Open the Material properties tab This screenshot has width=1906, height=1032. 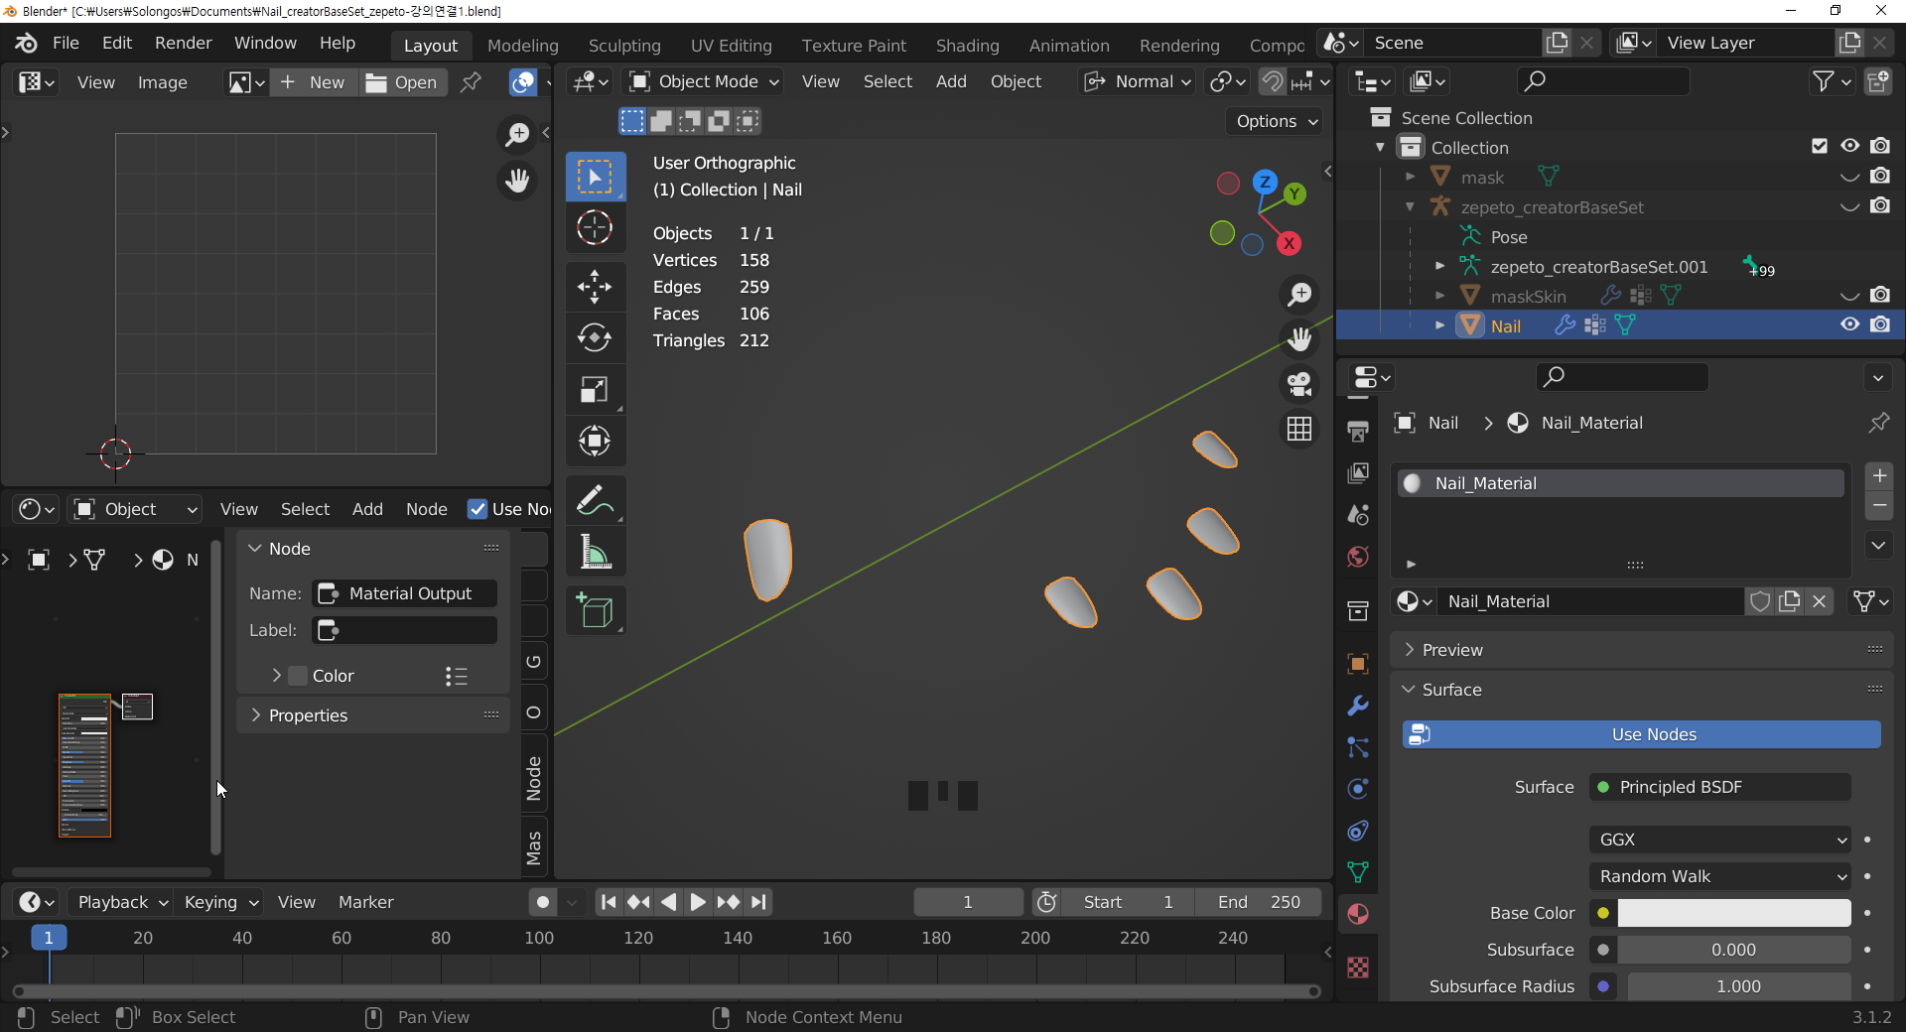(x=1358, y=914)
